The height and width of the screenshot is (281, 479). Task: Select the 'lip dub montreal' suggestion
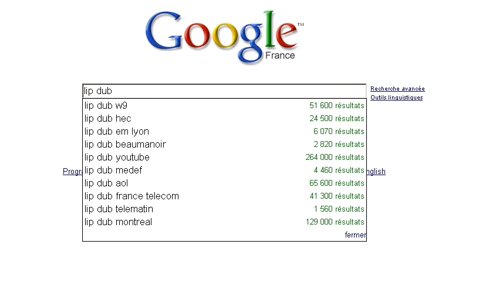pos(118,222)
